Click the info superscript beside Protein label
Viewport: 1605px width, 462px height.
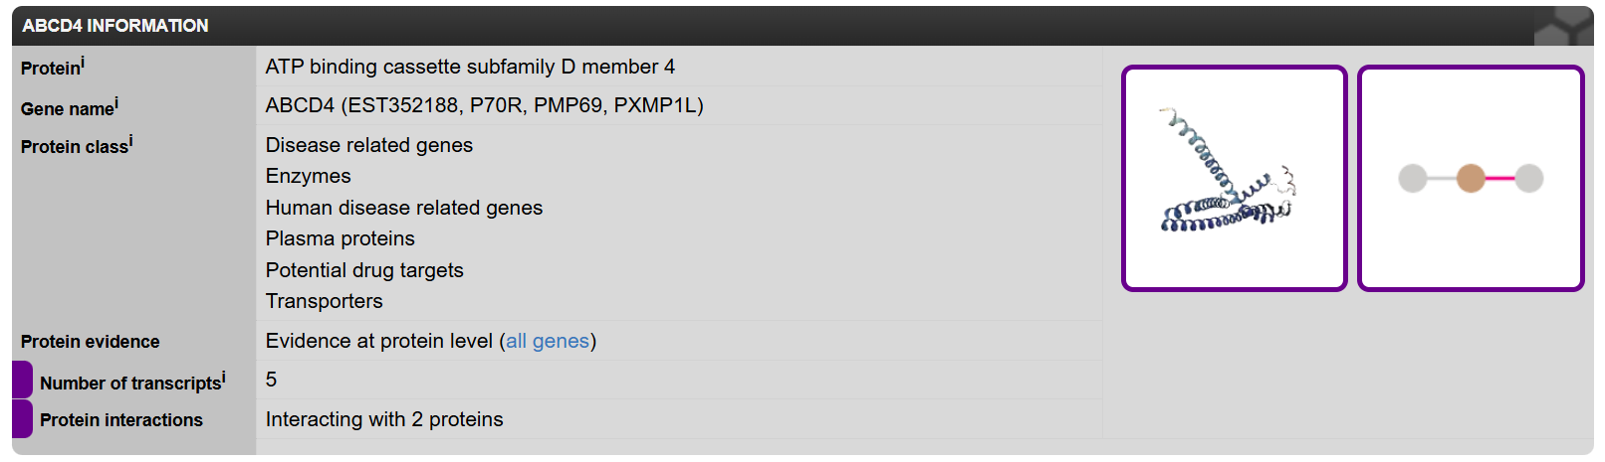[x=83, y=63]
